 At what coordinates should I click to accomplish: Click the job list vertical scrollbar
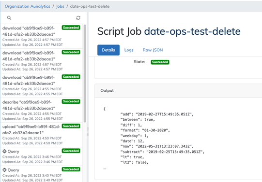point(85,73)
